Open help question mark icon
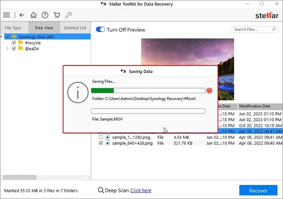The height and width of the screenshot is (199, 283). [45, 15]
